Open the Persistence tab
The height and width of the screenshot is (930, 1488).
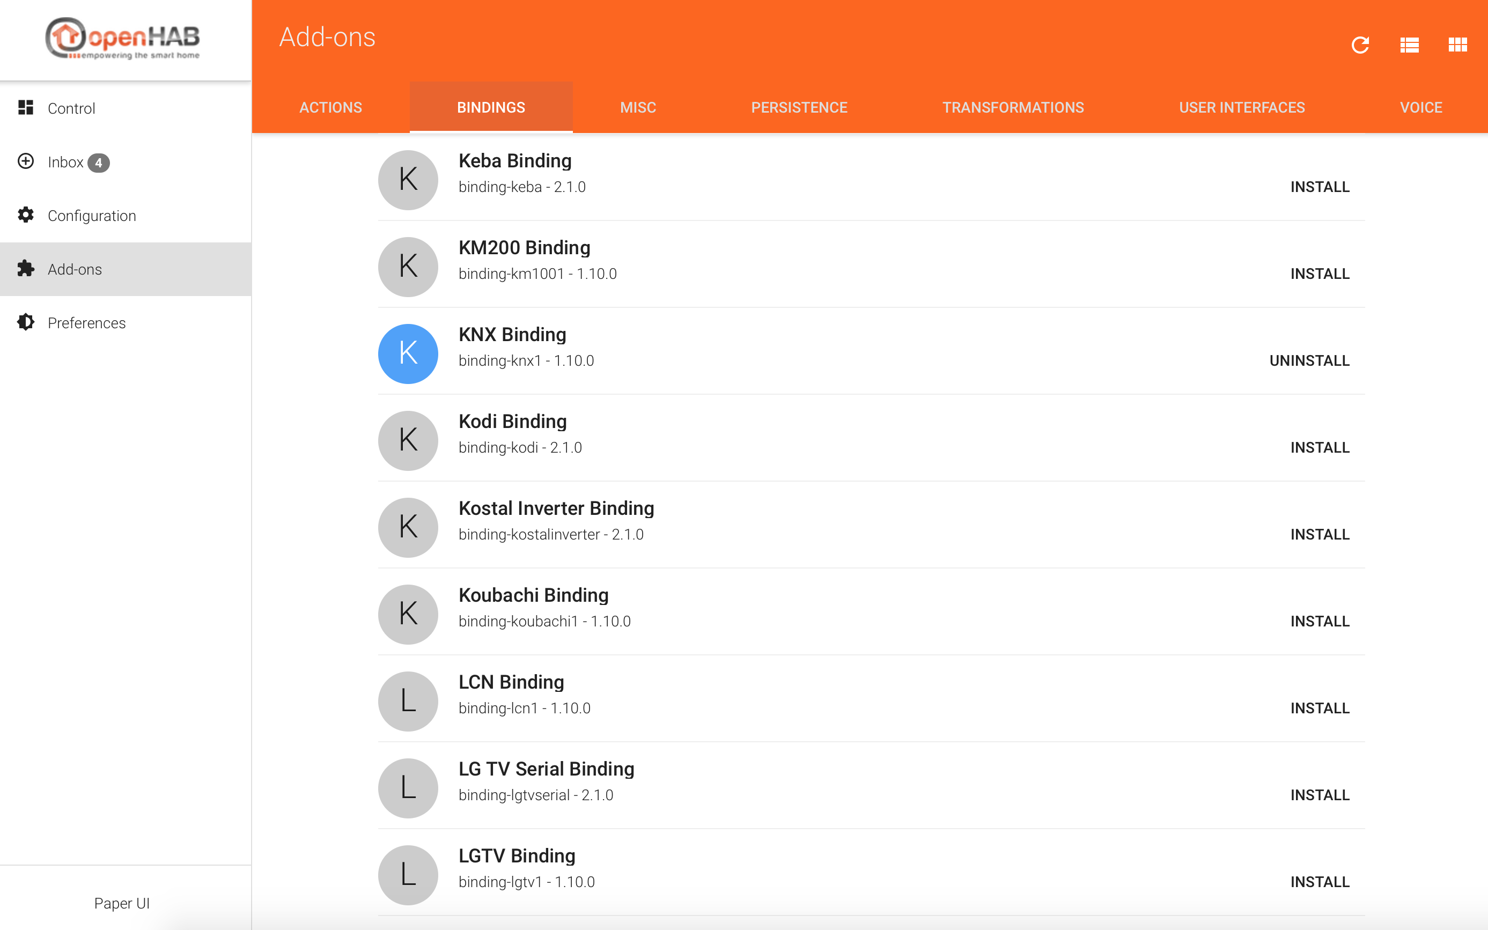click(798, 108)
